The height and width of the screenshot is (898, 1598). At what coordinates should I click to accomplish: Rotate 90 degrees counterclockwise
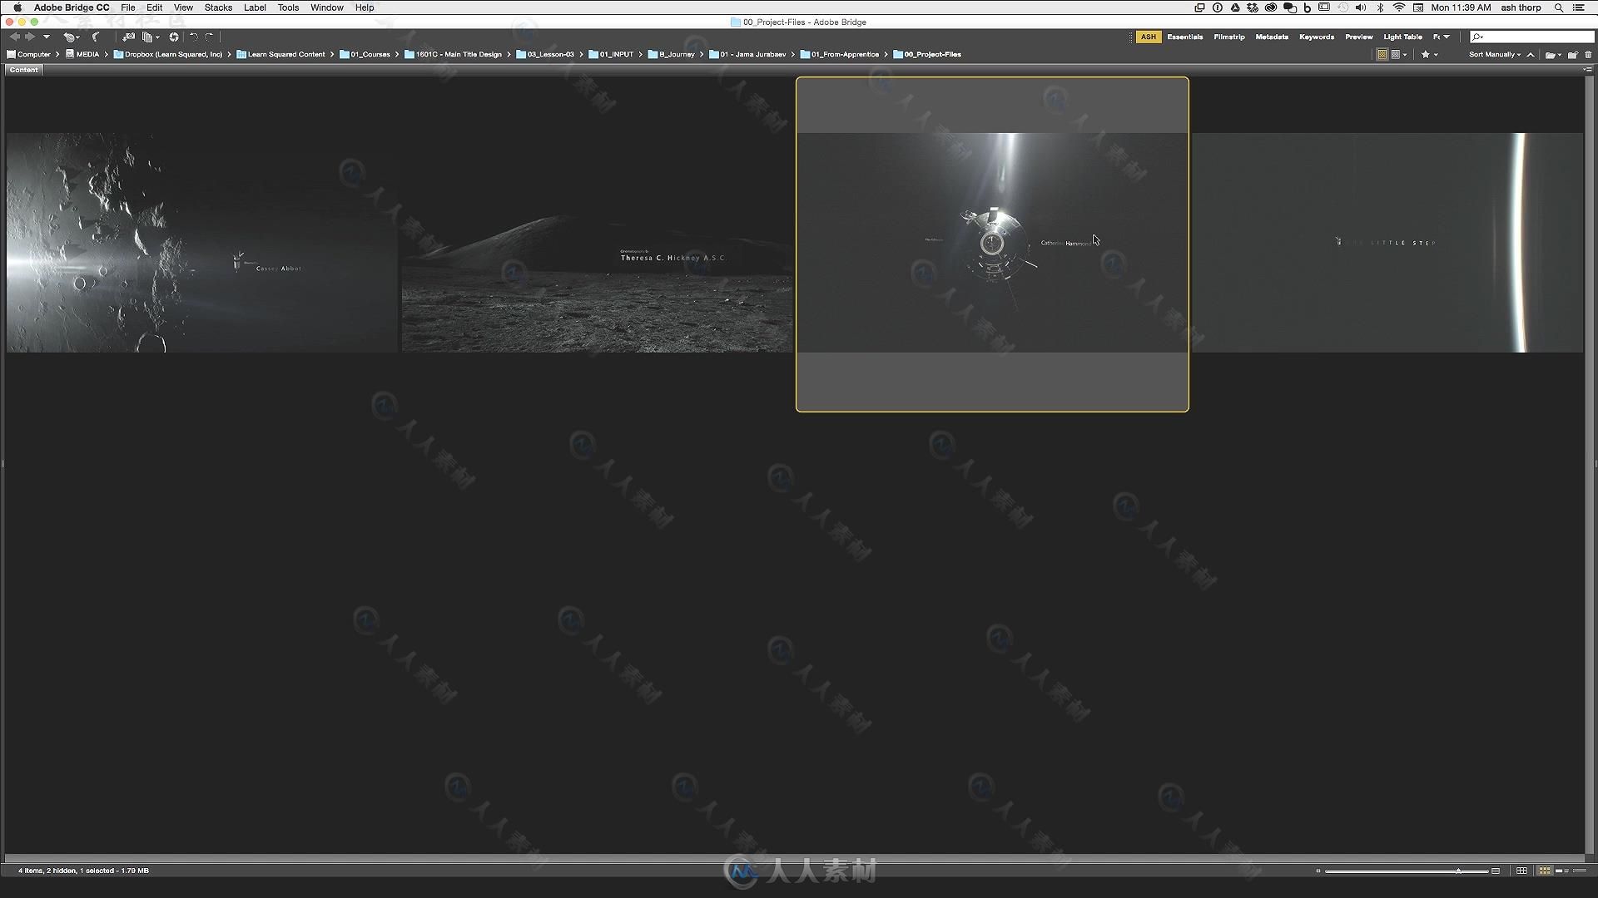[194, 37]
